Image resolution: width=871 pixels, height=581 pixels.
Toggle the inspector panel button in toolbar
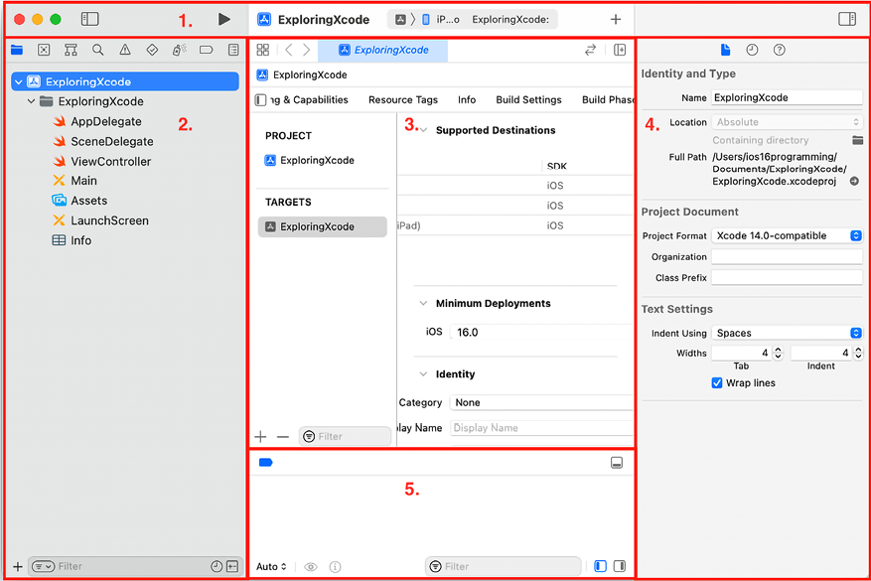point(847,20)
